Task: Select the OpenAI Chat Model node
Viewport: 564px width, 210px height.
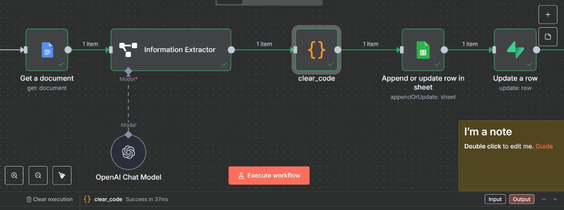Action: coord(128,152)
